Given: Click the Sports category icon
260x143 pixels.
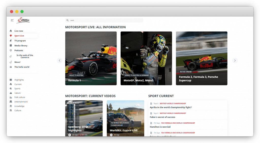Looking at the screenshot, I should 11,89.
